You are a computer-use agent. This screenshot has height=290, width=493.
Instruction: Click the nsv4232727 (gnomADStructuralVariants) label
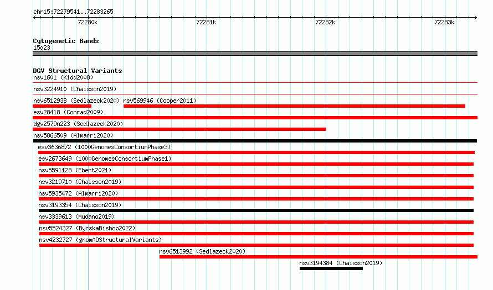pyautogui.click(x=100, y=240)
